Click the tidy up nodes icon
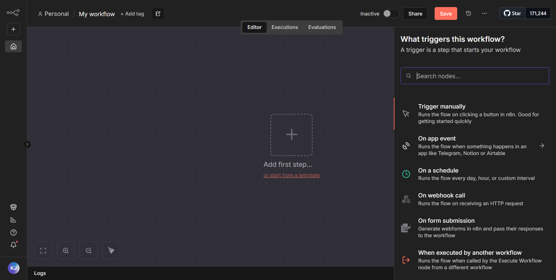The height and width of the screenshot is (280, 556). [111, 251]
